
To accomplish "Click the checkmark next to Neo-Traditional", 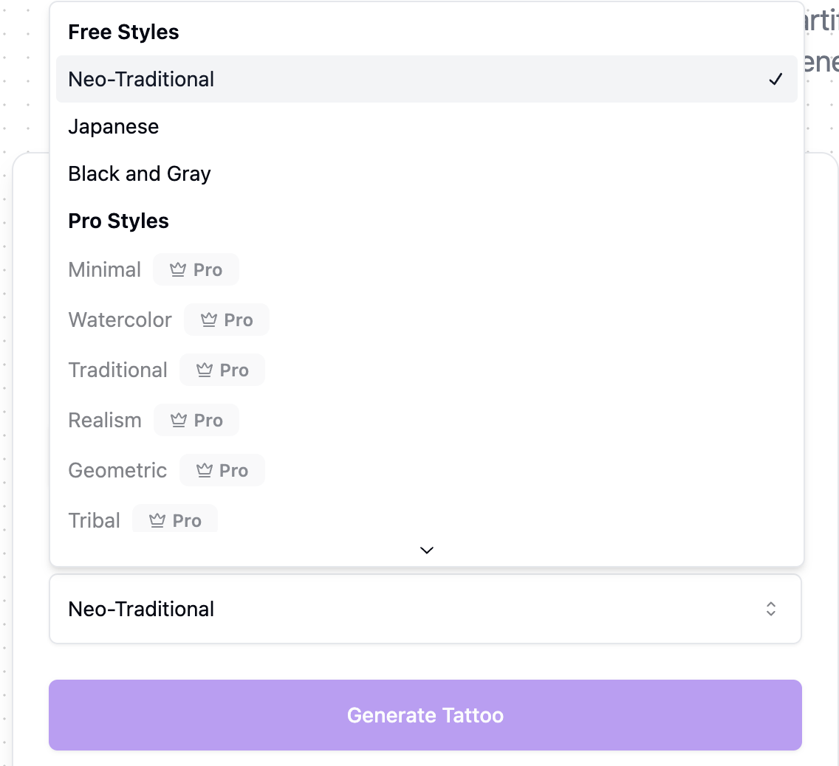I will click(776, 78).
